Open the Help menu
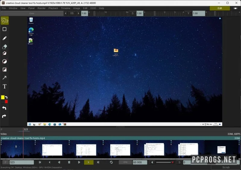 point(102,8)
